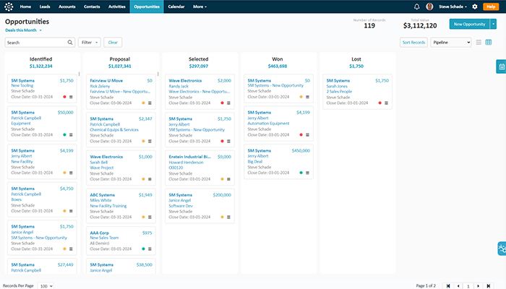
Task: Click Steve Schade's profile avatar
Action: (430, 7)
